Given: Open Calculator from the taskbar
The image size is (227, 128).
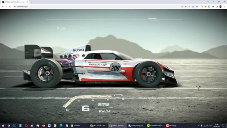Looking at the screenshot, I should (20, 126).
